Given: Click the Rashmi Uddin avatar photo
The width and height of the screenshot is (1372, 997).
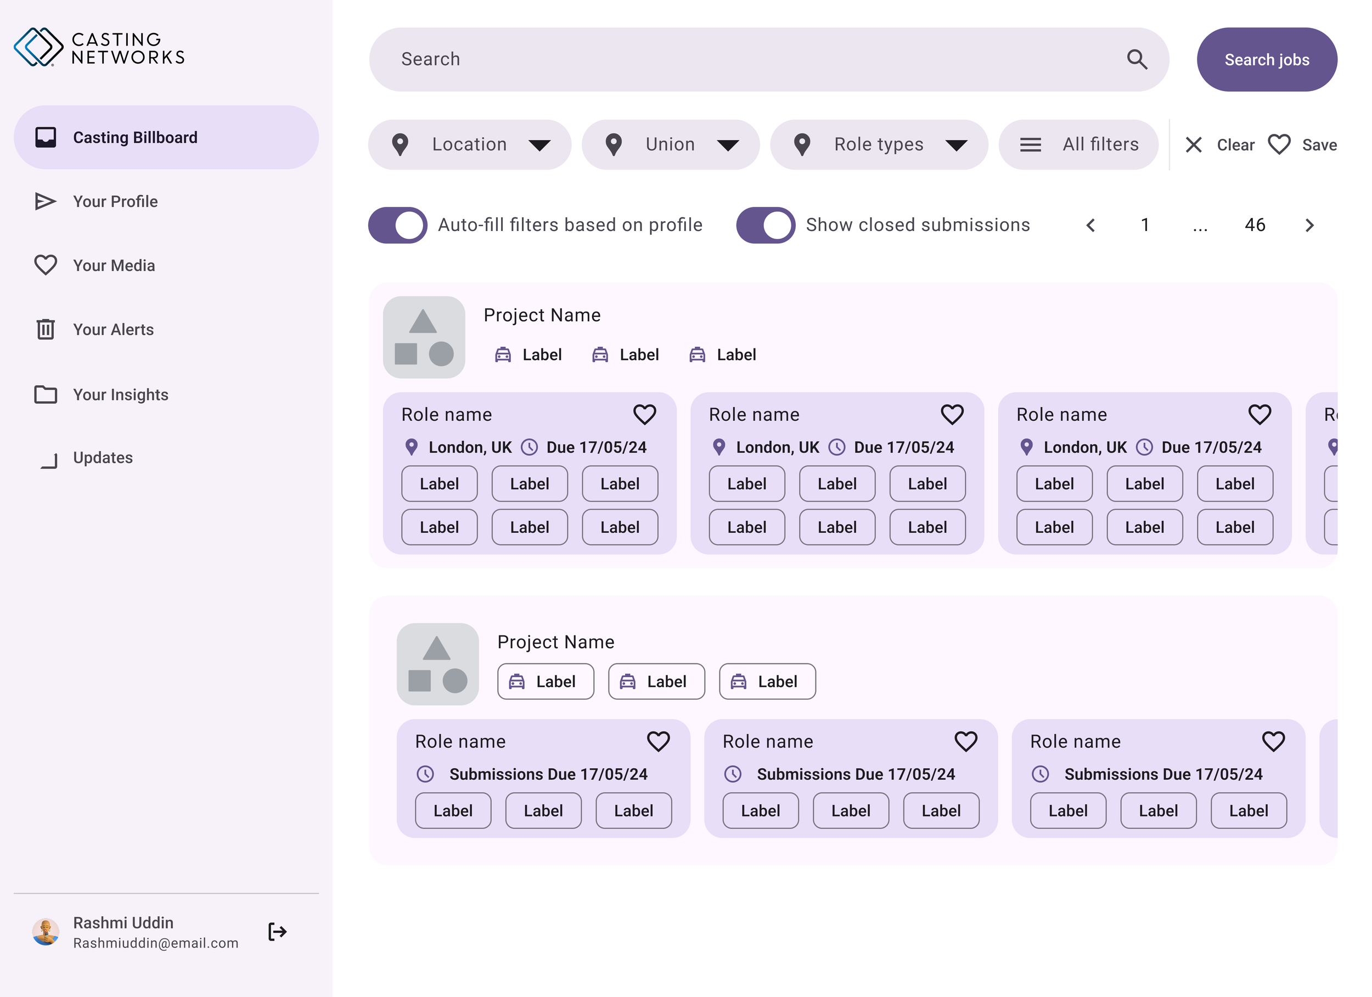Looking at the screenshot, I should click(x=46, y=932).
